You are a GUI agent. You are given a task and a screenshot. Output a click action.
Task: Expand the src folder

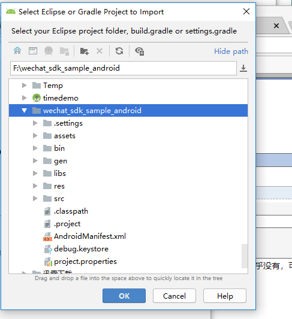pos(35,199)
